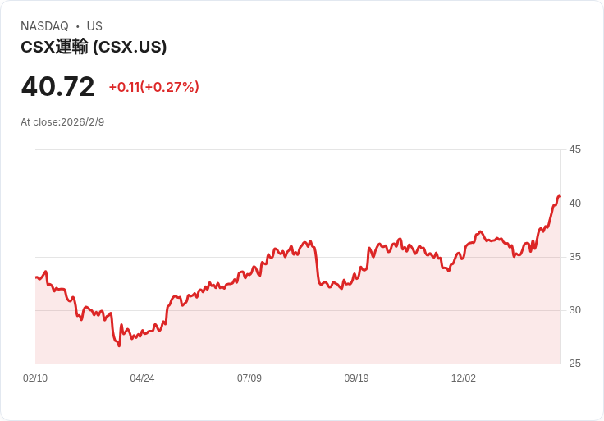Click the 45 y-axis label
Image resolution: width=604 pixels, height=421 pixels.
[x=574, y=149]
